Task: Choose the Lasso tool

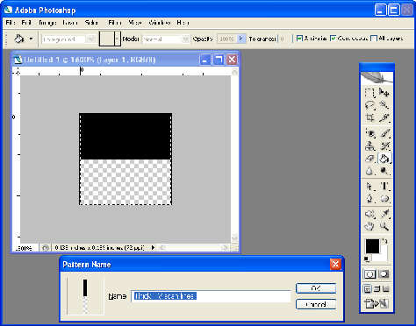Action: pyautogui.click(x=369, y=105)
